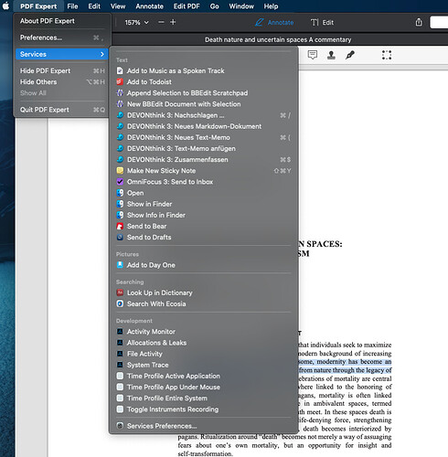Viewport: 448px width, 457px height.
Task: Choose Search With Ecosia
Action: (x=204, y=304)
